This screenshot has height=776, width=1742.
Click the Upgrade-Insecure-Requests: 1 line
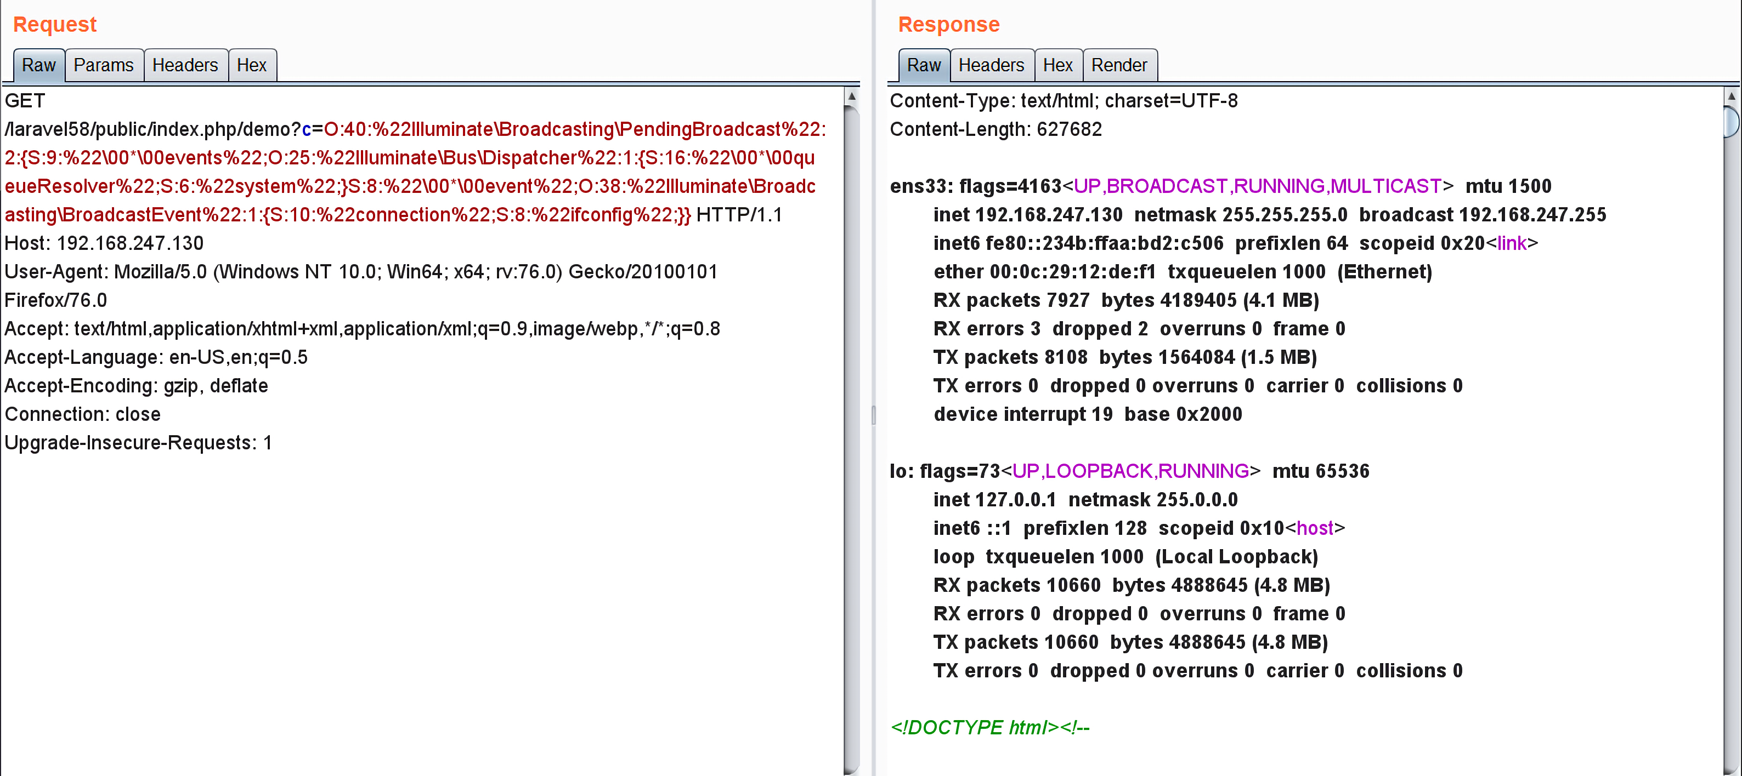(x=139, y=443)
